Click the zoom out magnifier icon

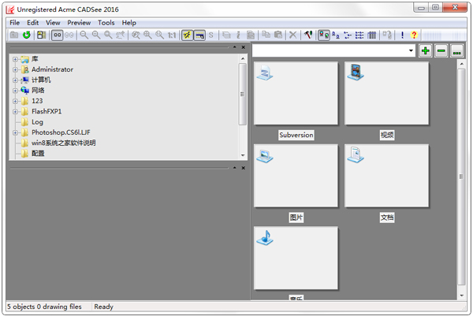pyautogui.click(x=84, y=35)
